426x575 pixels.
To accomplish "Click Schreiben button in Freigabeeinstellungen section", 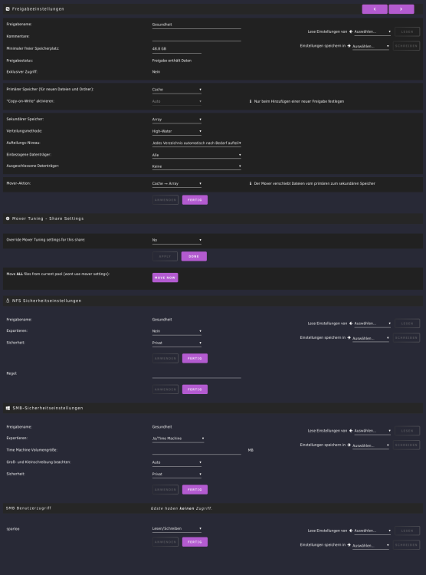I will 406,46.
